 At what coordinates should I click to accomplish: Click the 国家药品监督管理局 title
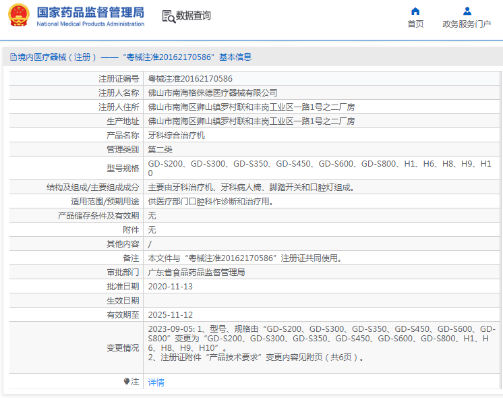point(90,13)
